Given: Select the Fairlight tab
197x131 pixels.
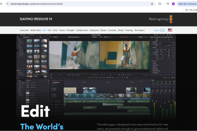Looking at the screenshot, I should pos(71,30).
